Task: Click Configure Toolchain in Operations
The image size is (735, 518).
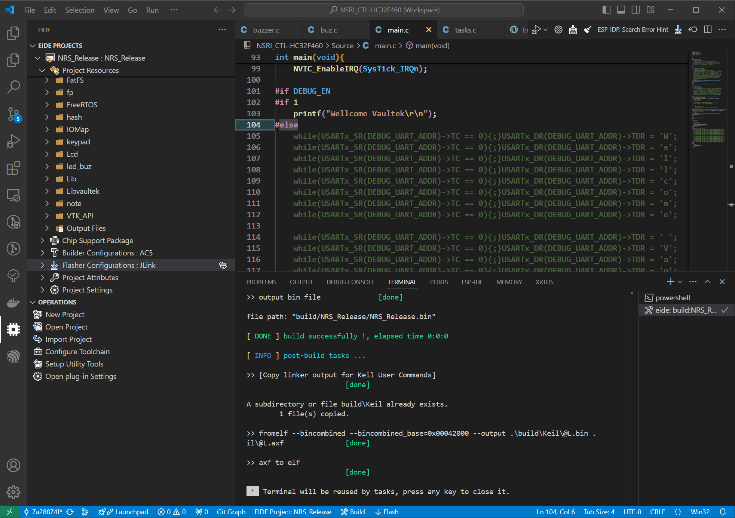Action: 77,352
